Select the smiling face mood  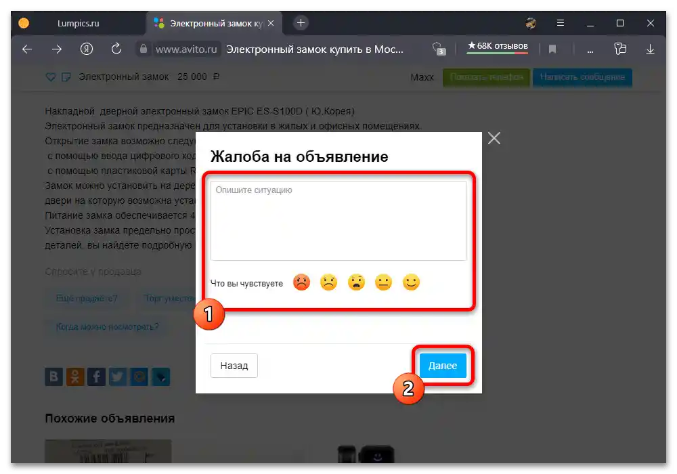[412, 282]
